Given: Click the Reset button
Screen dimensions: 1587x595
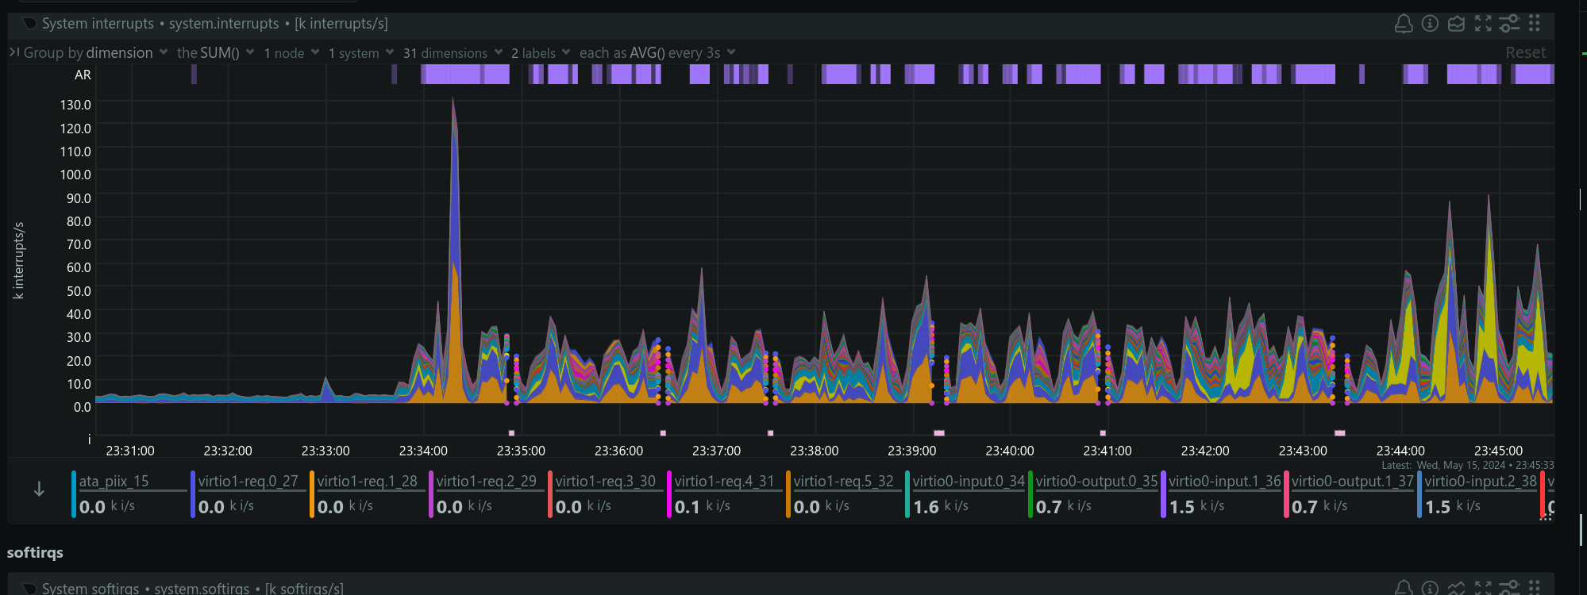Looking at the screenshot, I should click(1525, 53).
